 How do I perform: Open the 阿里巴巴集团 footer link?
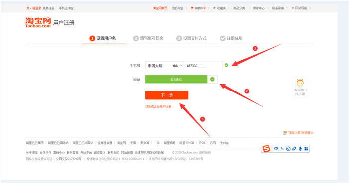pos(35,143)
